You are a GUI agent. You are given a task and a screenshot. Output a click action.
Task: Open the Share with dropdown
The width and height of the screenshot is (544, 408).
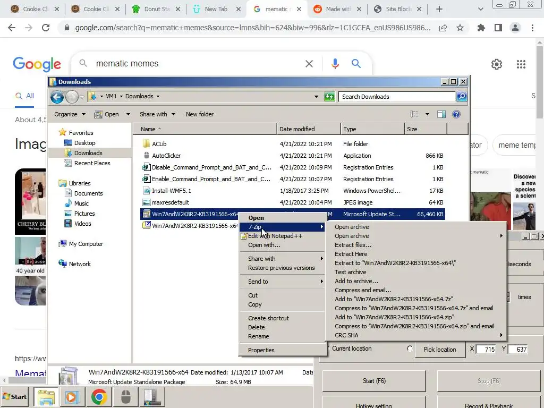pos(157,114)
